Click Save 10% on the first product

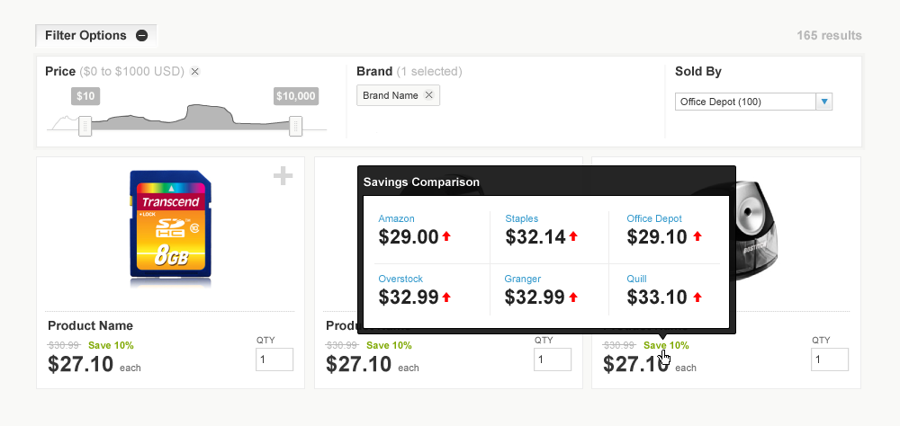(111, 345)
